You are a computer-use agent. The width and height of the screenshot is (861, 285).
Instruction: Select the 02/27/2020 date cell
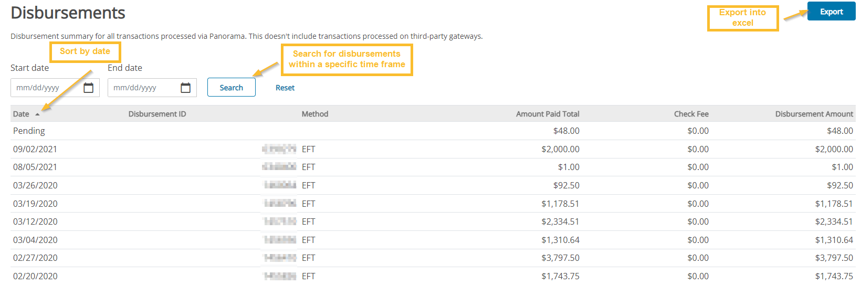[35, 258]
